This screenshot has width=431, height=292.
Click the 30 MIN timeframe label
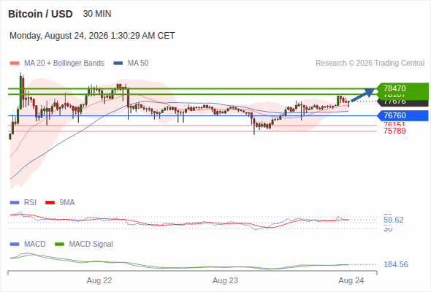click(97, 14)
